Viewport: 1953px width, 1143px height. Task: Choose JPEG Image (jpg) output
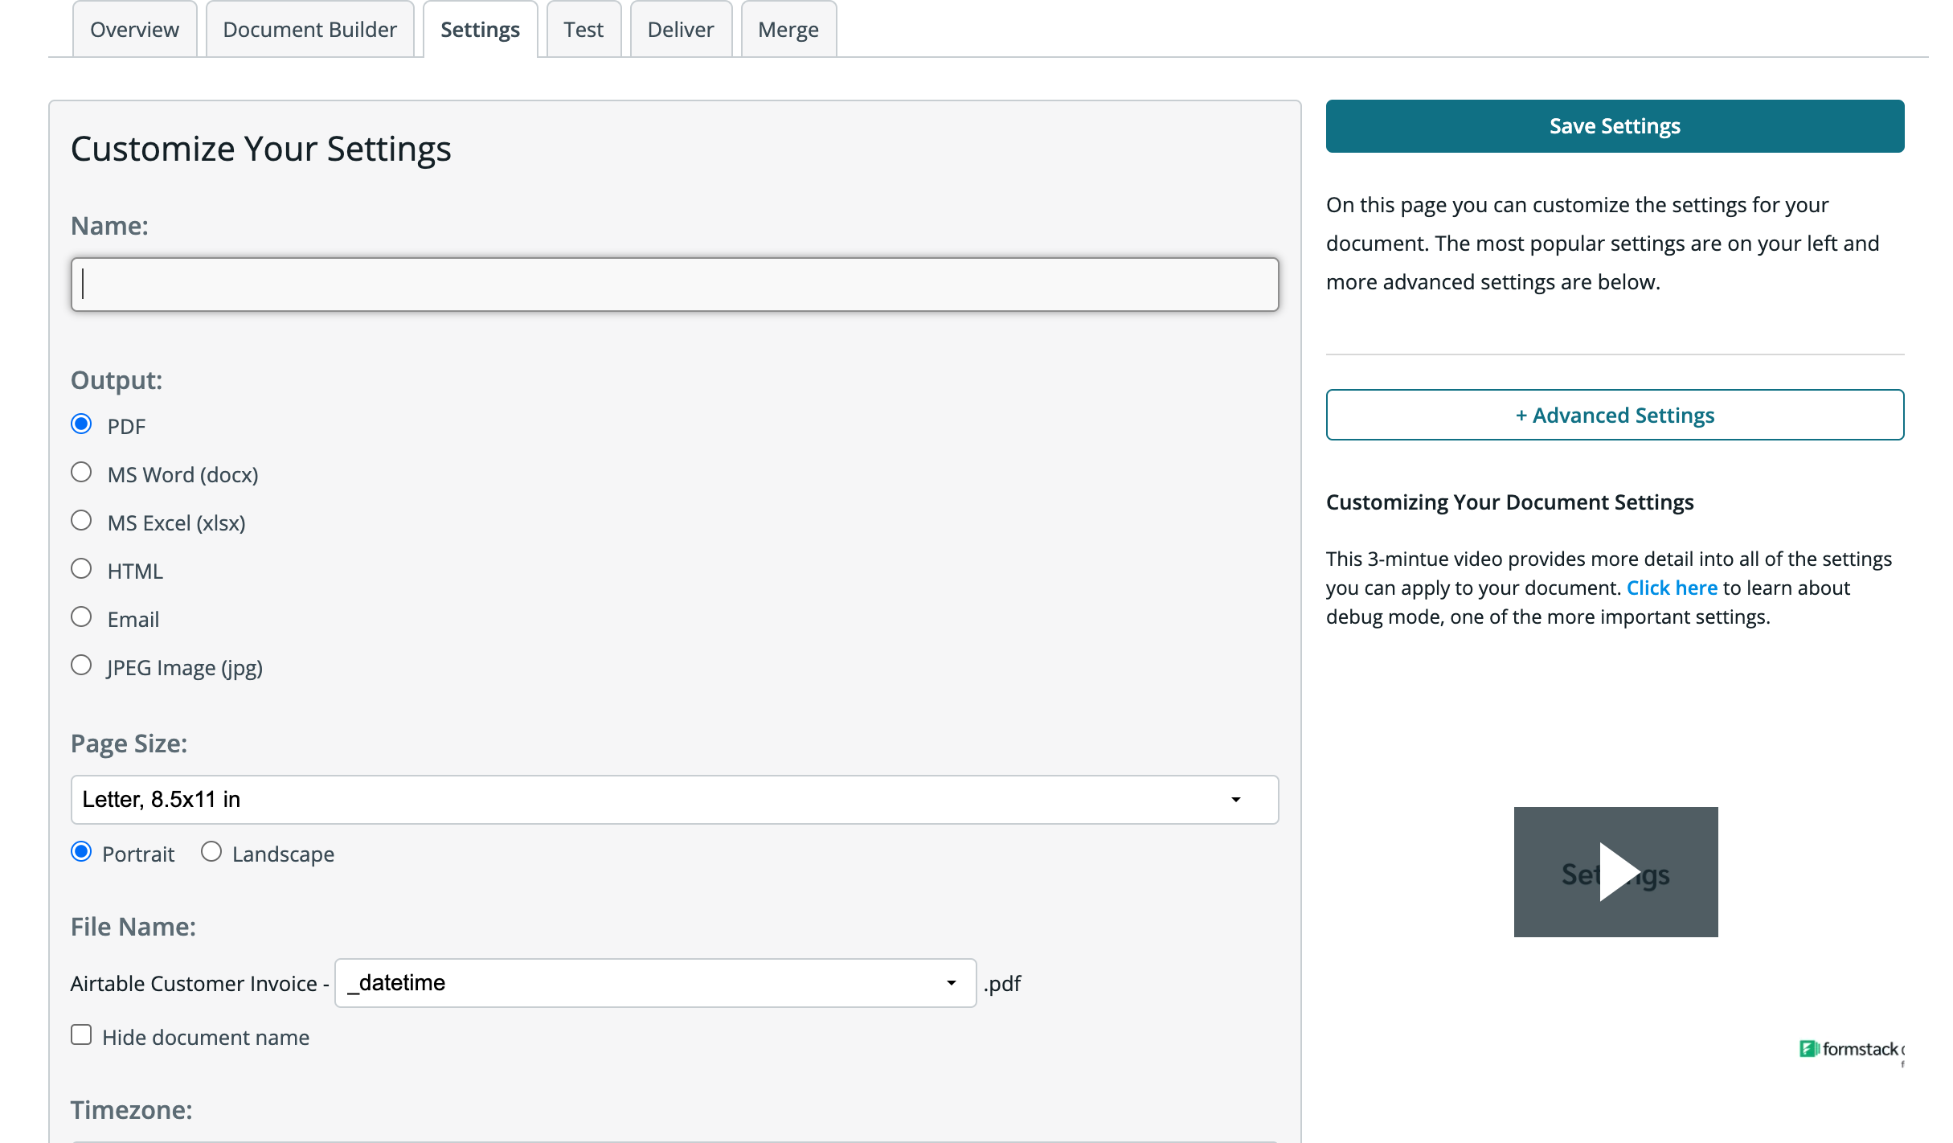81,666
